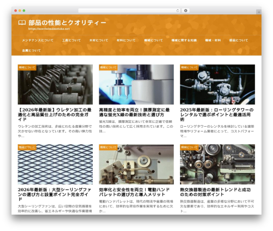Click the metal mesh thumbnail
Viewport: 273px width, 231px height.
[x=55, y=164]
